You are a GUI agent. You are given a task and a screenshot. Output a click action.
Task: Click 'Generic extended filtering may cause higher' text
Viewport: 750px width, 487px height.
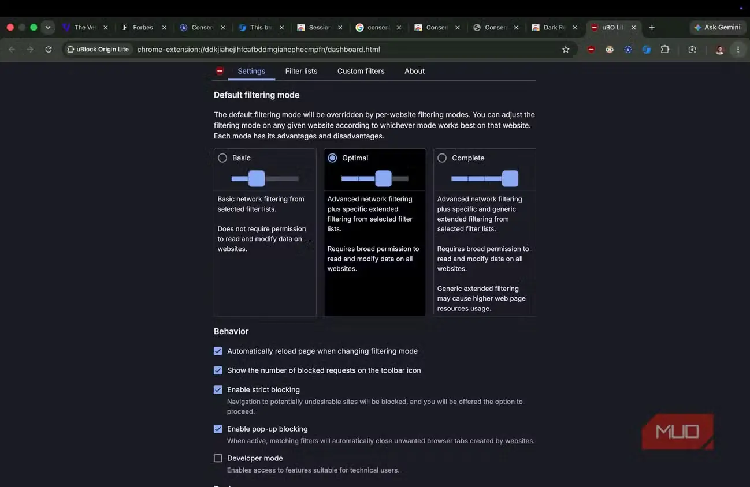pos(481,298)
